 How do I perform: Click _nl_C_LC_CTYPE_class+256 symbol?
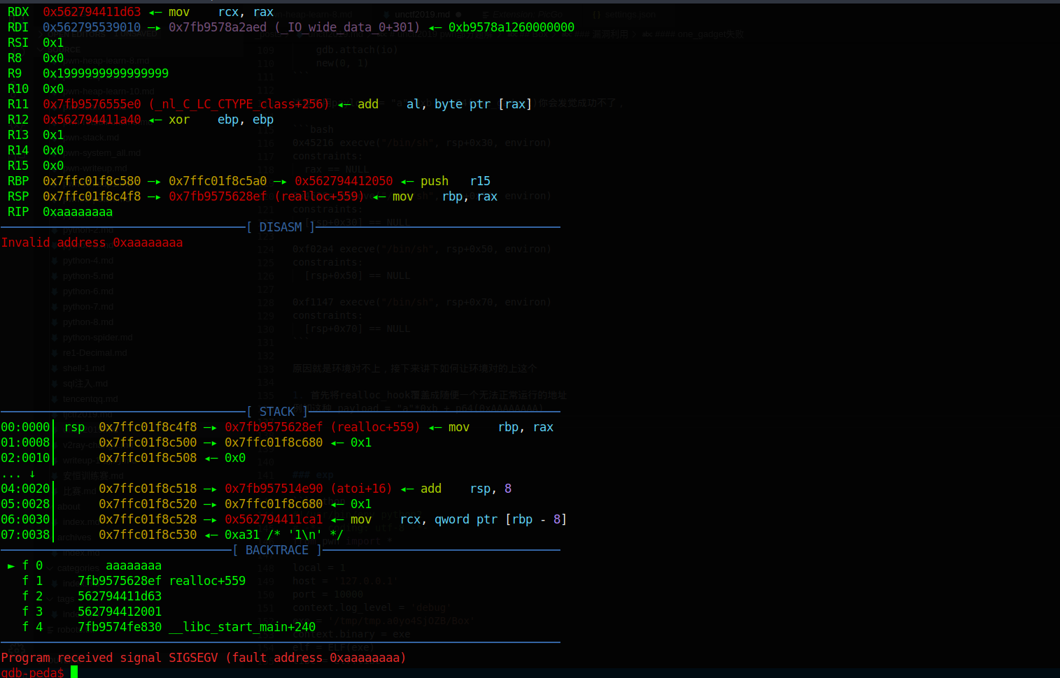click(239, 104)
